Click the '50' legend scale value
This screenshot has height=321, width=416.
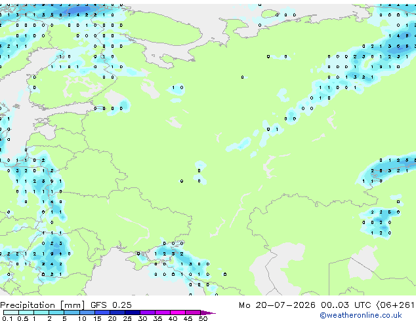pos(203,318)
